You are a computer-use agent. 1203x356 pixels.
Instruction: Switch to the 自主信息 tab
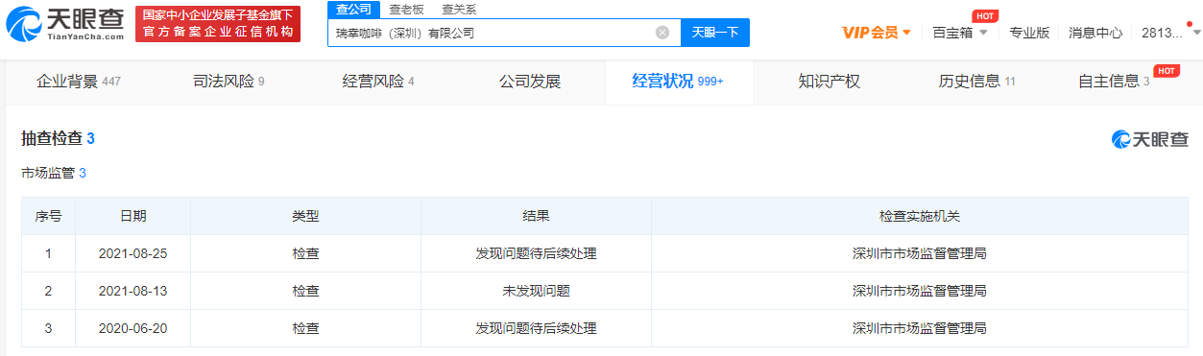1114,82
